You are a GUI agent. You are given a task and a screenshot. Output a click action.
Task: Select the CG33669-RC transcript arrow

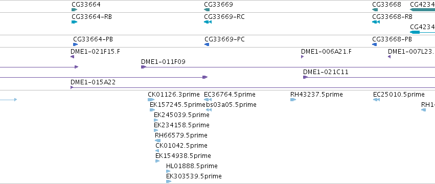point(208,22)
